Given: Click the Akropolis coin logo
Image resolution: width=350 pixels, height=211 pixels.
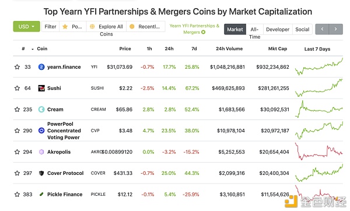Looking at the screenshot, I should click(x=41, y=152).
